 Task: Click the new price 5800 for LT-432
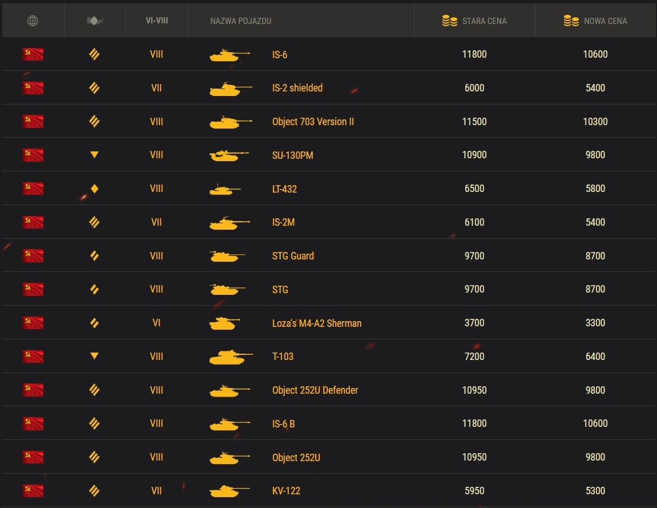click(595, 189)
